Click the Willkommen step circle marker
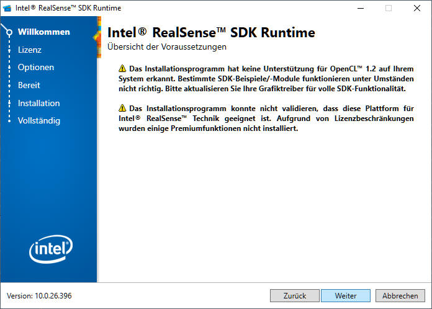This screenshot has width=432, height=309. (9, 32)
